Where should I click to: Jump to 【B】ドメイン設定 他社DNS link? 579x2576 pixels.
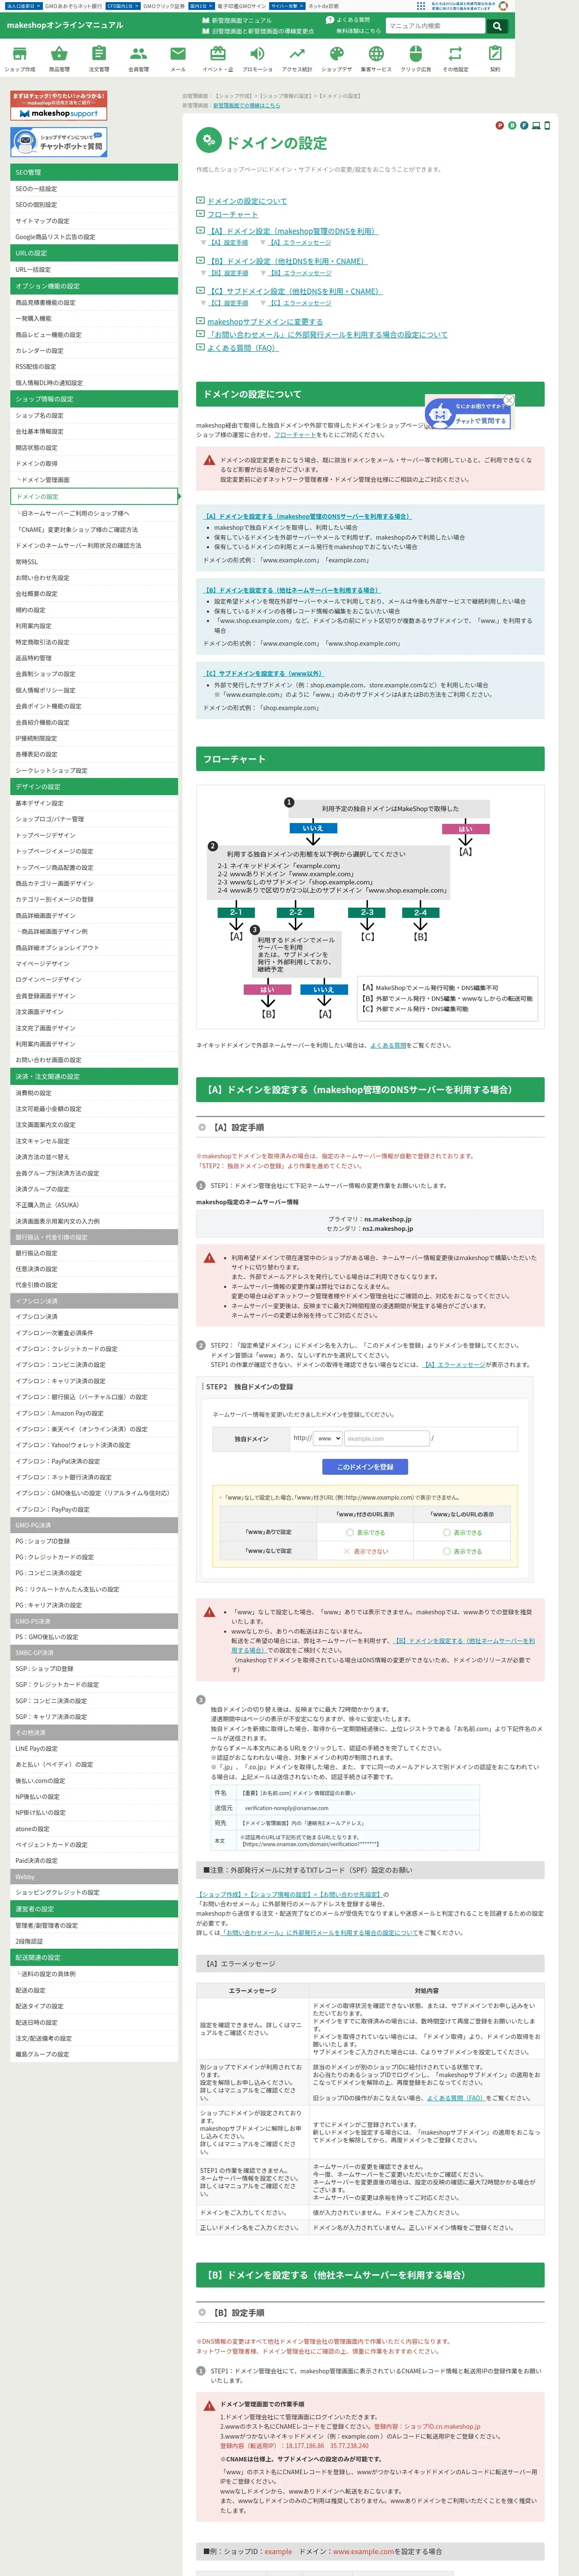tap(287, 261)
